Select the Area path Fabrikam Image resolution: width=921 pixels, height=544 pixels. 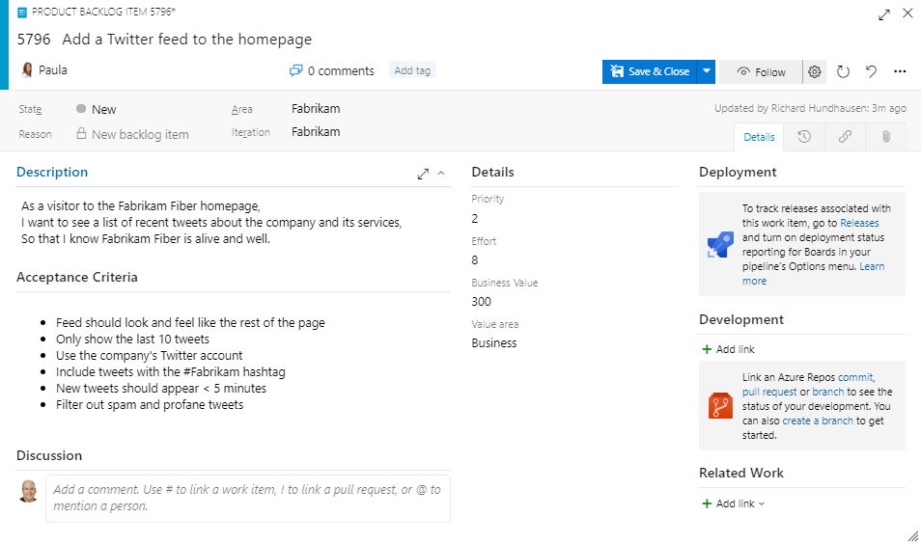316,109
